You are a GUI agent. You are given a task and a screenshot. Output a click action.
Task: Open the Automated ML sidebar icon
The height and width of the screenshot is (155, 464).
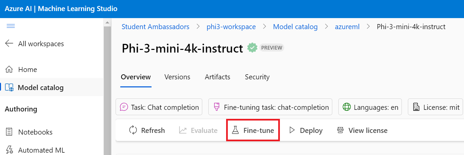coord(9,150)
